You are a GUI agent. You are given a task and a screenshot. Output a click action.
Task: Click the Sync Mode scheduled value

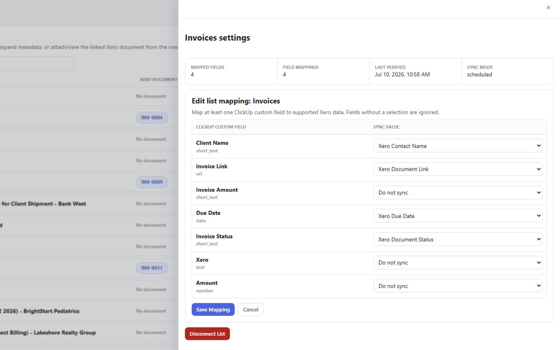(x=479, y=74)
